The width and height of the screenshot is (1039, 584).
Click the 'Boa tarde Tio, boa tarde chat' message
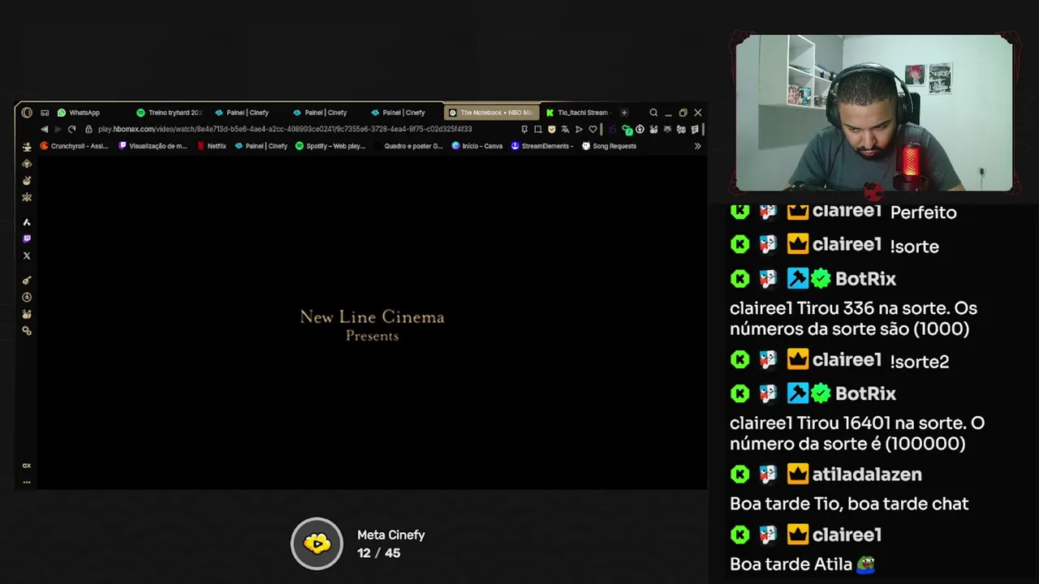click(849, 504)
